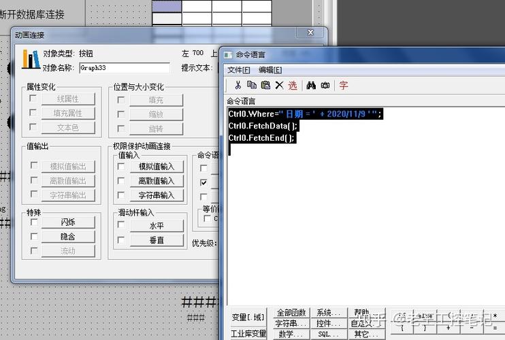Image resolution: width=505 pixels, height=340 pixels.
Task: Tick the 缩放 checkbox
Action: coord(121,114)
